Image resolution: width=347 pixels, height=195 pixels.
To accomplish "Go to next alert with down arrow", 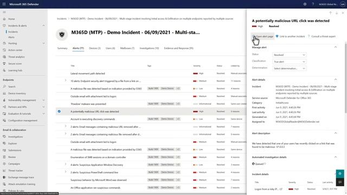I will tap(337, 13).
